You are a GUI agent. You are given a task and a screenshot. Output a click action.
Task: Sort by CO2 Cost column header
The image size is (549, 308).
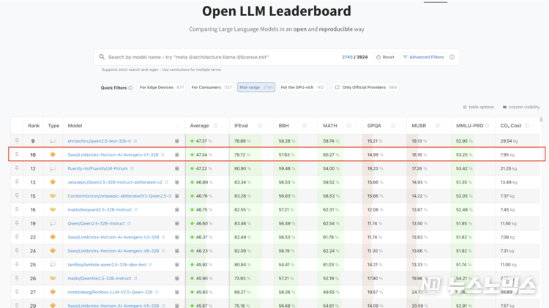pyautogui.click(x=511, y=126)
